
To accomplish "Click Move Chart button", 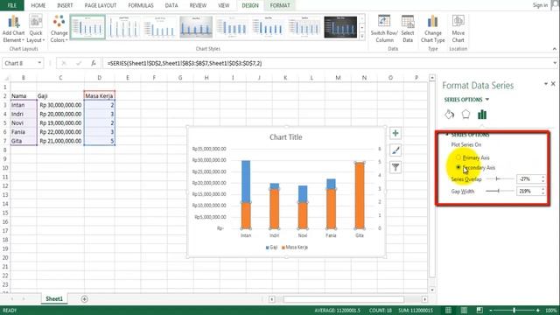I will point(458,29).
